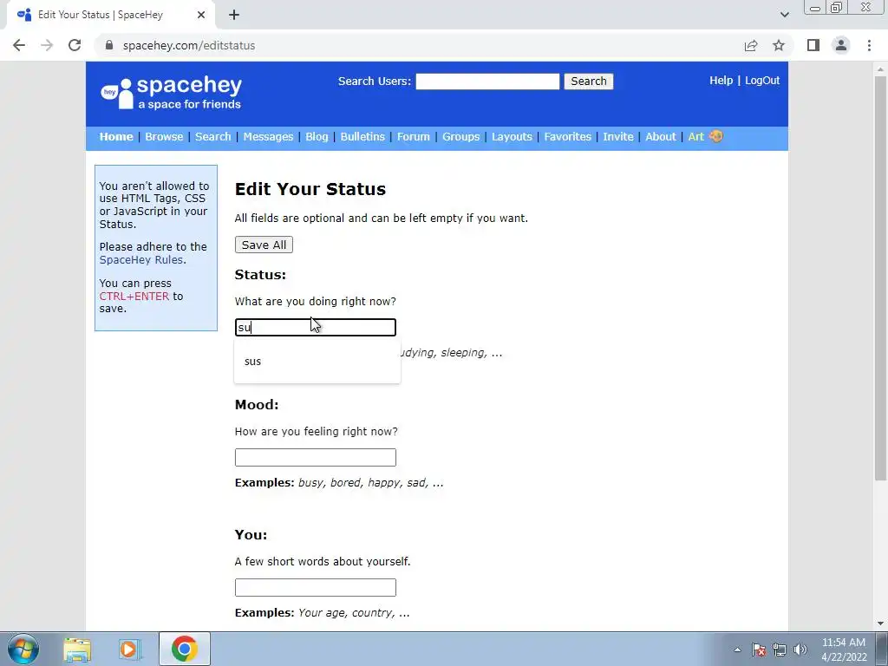Click the taskbar clock showing 11:54 AM
888x666 pixels.
point(843,650)
